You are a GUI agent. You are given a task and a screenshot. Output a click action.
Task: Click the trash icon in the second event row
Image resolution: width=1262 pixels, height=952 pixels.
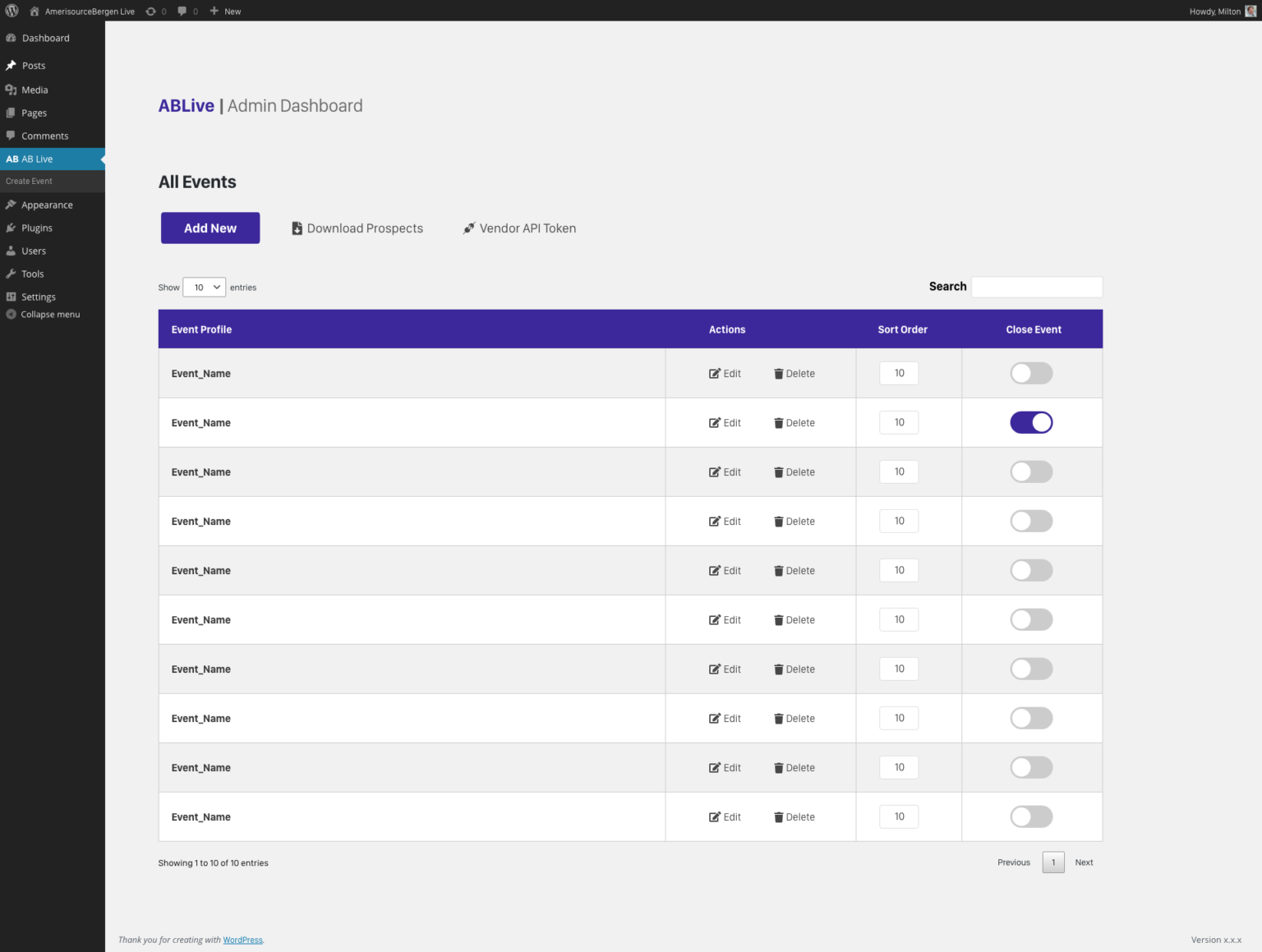tap(778, 423)
